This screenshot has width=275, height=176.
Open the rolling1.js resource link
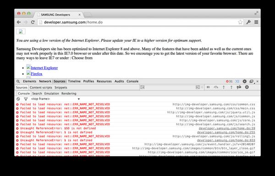pyautogui.click(x=214, y=136)
